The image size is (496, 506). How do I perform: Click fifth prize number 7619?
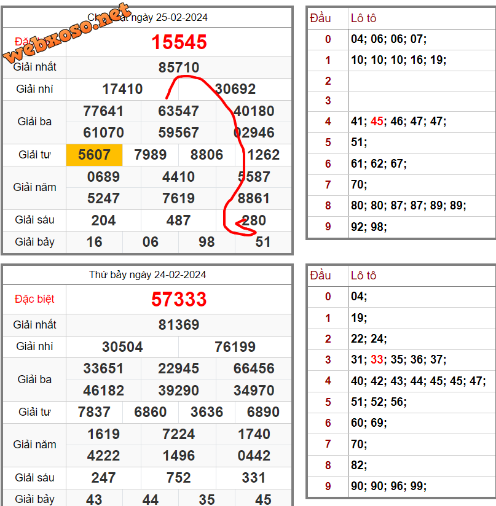(x=179, y=198)
